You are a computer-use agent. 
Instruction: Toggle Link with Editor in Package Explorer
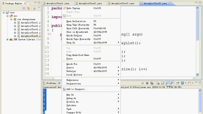point(28,9)
